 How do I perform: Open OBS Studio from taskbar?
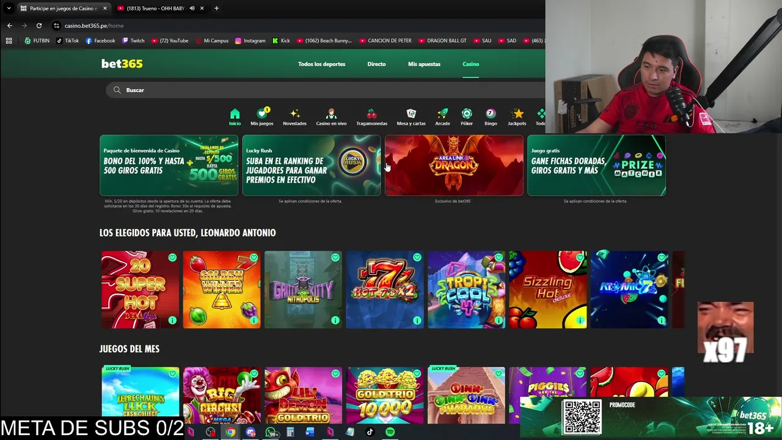tap(211, 432)
